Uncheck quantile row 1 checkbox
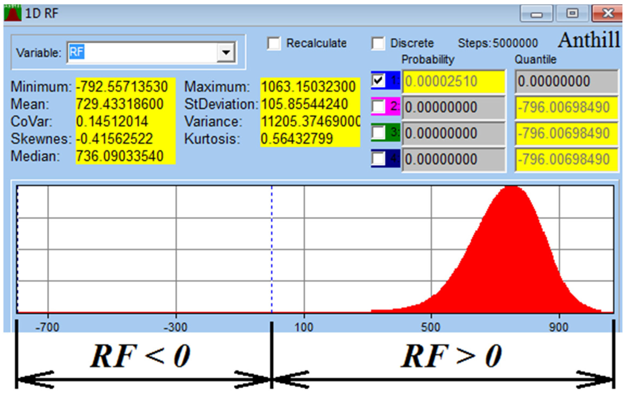 (x=378, y=80)
